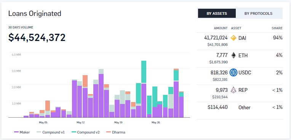
Task: Toggle the Compound v1 legend swatch
Action: point(39,132)
